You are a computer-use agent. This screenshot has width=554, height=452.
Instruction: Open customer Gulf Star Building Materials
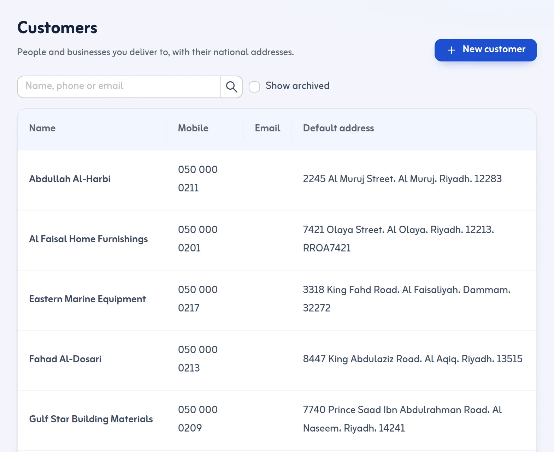91,419
